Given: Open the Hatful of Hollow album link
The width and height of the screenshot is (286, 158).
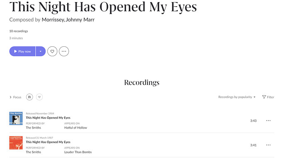Looking at the screenshot, I should pos(76,128).
